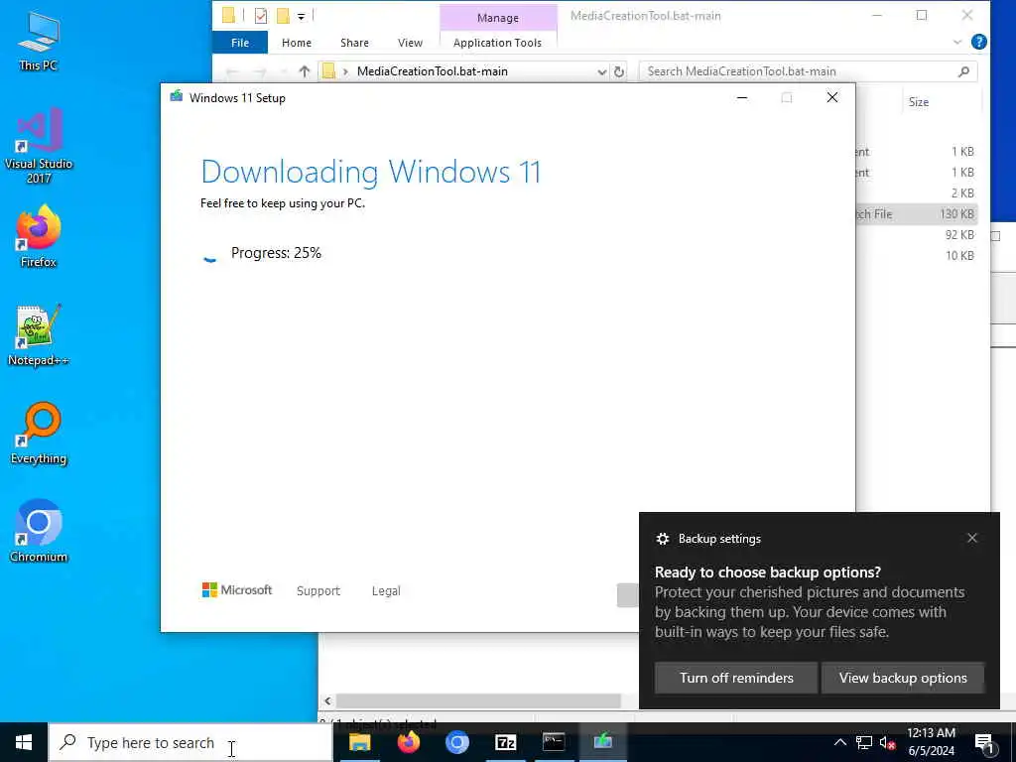Show hidden system tray icons
The height and width of the screenshot is (762, 1016).
point(839,742)
